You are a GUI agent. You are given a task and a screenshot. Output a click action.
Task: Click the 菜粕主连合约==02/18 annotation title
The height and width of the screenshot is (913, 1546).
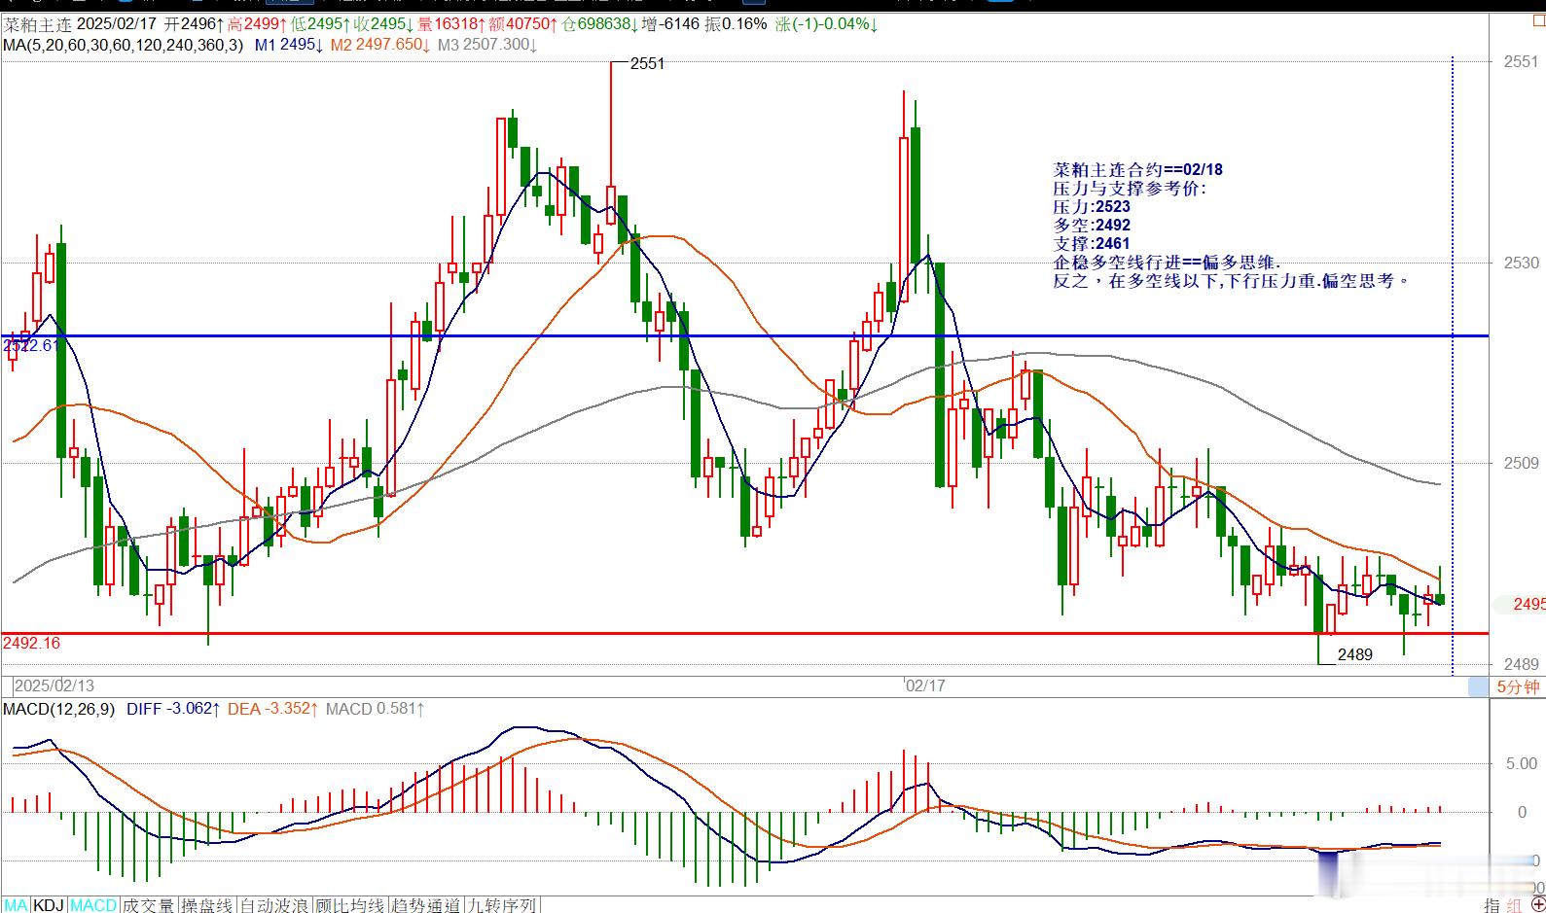[x=1138, y=169]
